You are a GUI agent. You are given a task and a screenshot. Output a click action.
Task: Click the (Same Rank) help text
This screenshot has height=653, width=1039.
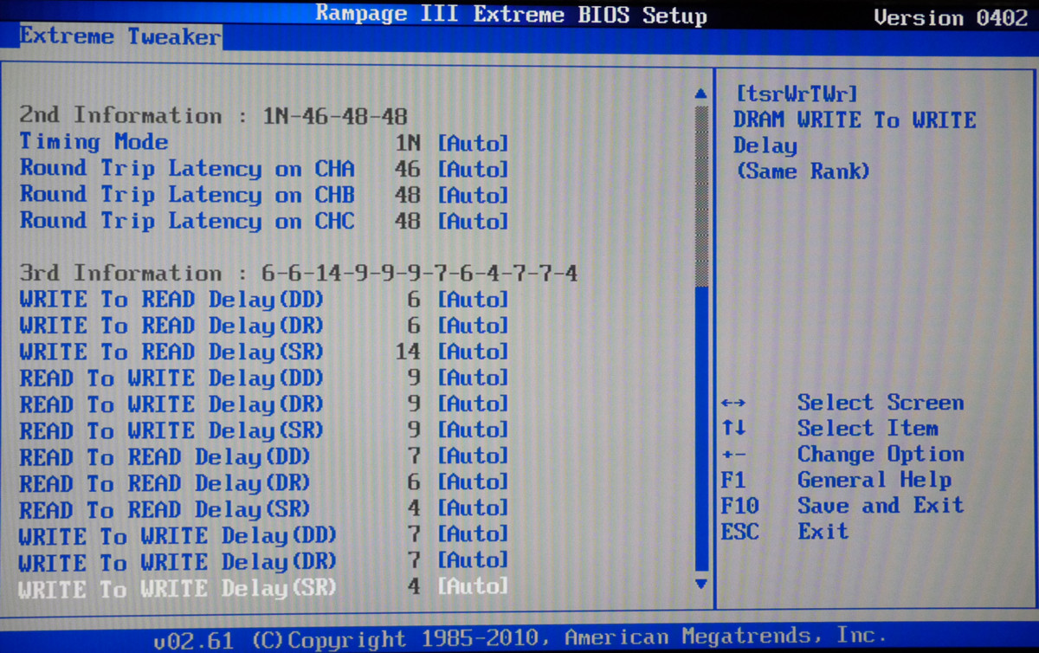[x=802, y=171]
